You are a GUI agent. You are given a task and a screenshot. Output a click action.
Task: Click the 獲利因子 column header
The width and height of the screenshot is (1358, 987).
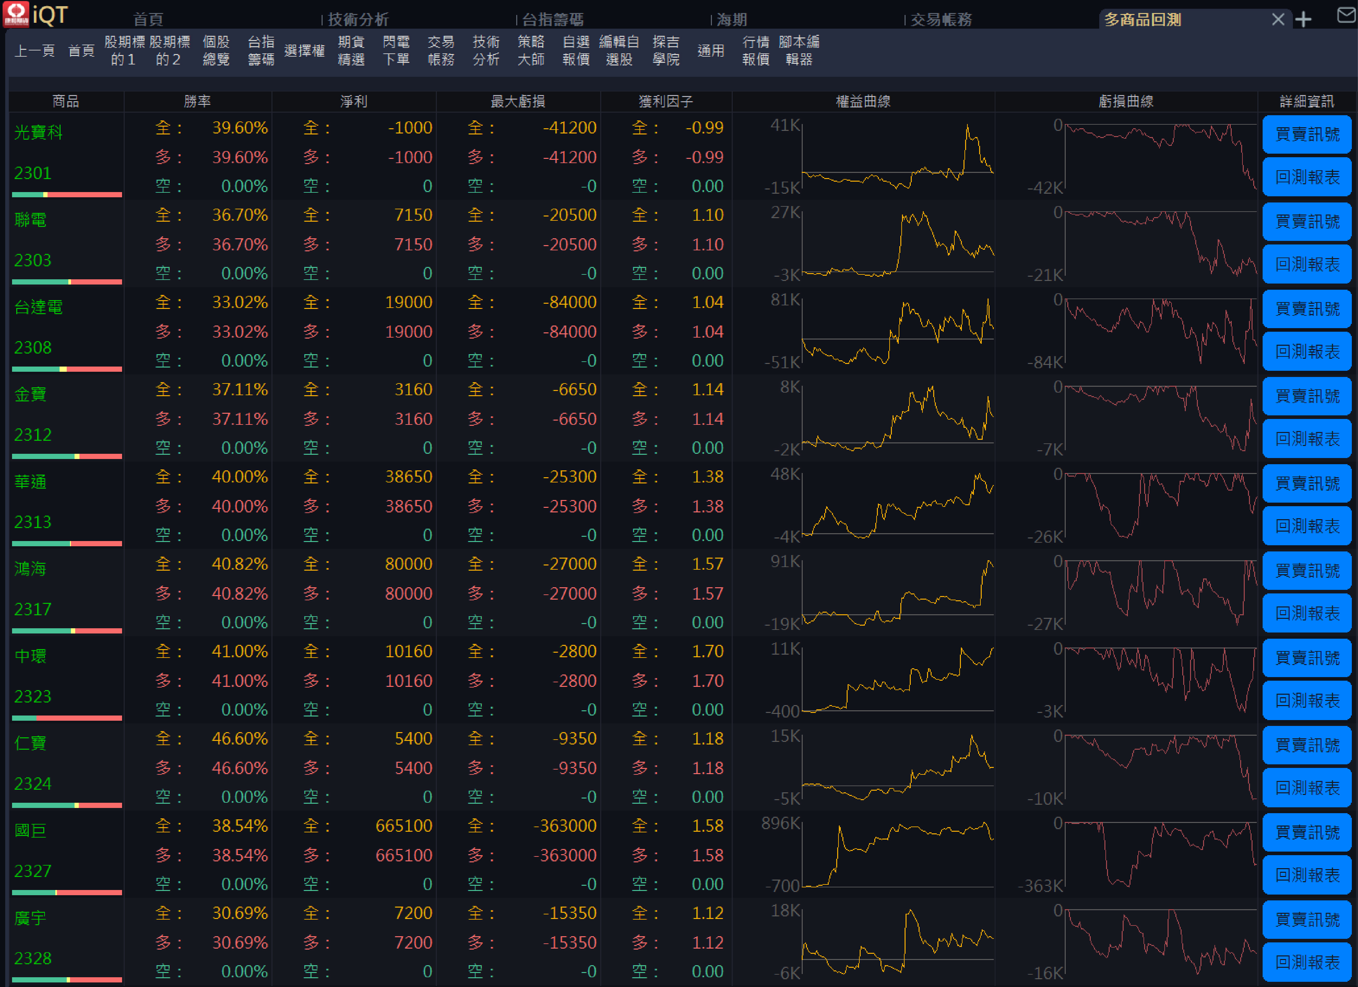coord(665,101)
